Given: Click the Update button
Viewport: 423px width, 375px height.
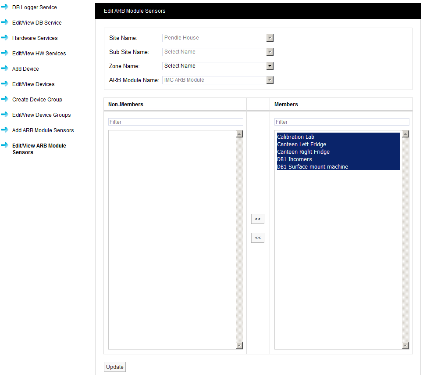Looking at the screenshot, I should pyautogui.click(x=115, y=367).
